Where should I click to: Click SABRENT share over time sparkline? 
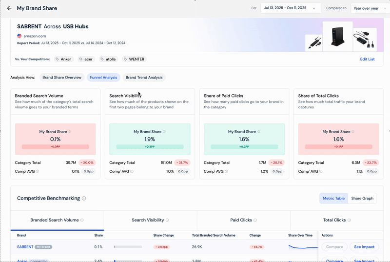[x=303, y=247]
